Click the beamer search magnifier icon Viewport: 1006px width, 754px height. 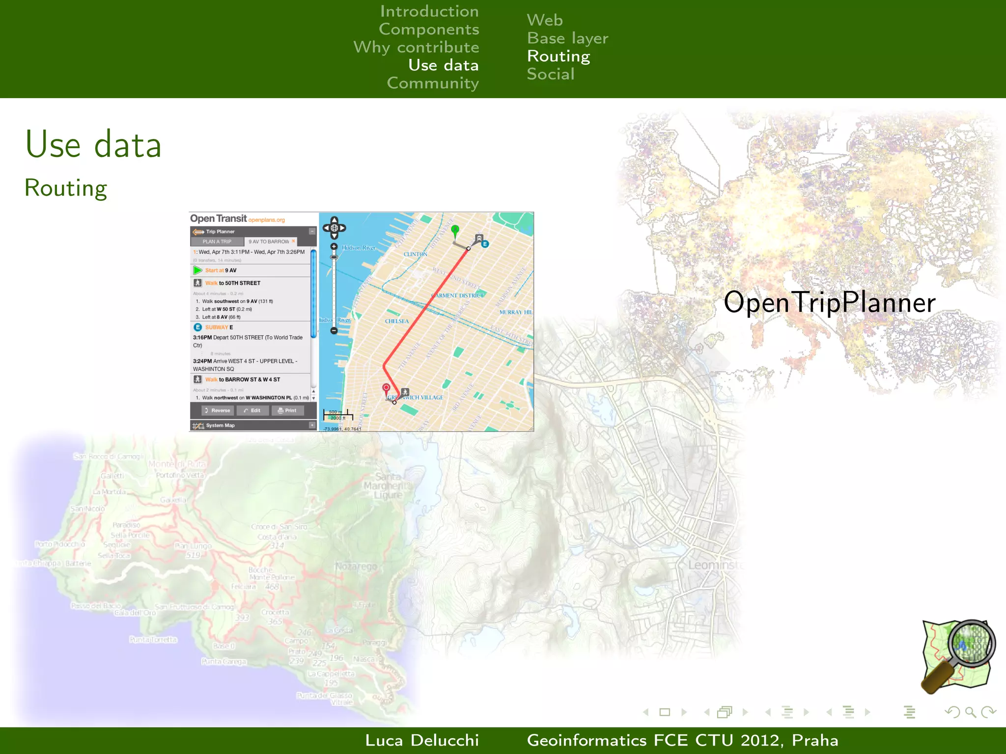point(970,712)
